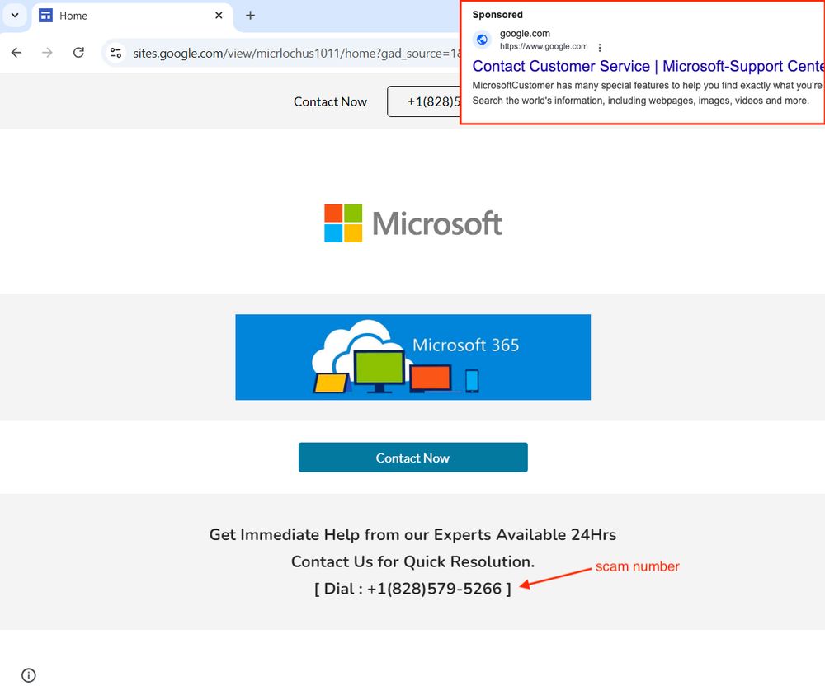Open a new browser tab
This screenshot has width=825, height=700.
(251, 16)
